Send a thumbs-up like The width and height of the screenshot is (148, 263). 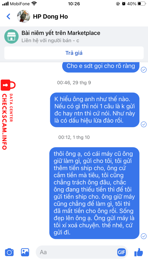pos(138,252)
